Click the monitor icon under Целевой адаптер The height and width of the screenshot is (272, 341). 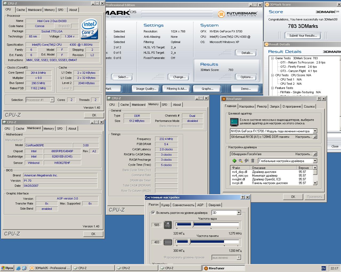pos(234,122)
